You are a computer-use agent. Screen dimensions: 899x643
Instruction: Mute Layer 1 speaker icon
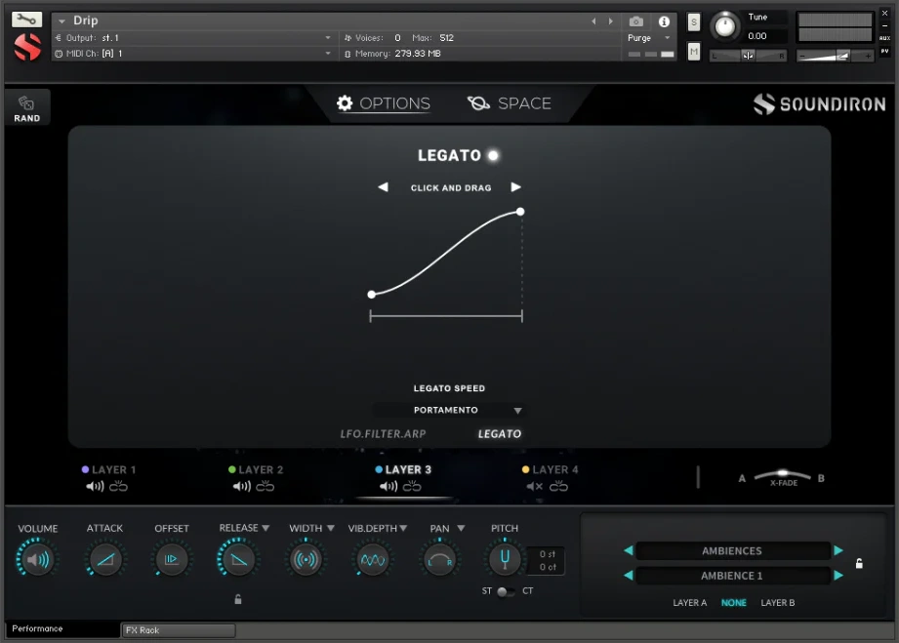click(x=93, y=484)
